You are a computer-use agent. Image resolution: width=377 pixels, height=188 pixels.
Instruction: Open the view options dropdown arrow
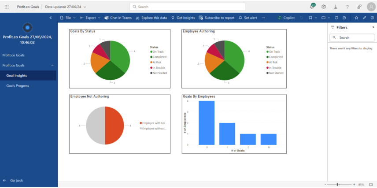coord(329,18)
